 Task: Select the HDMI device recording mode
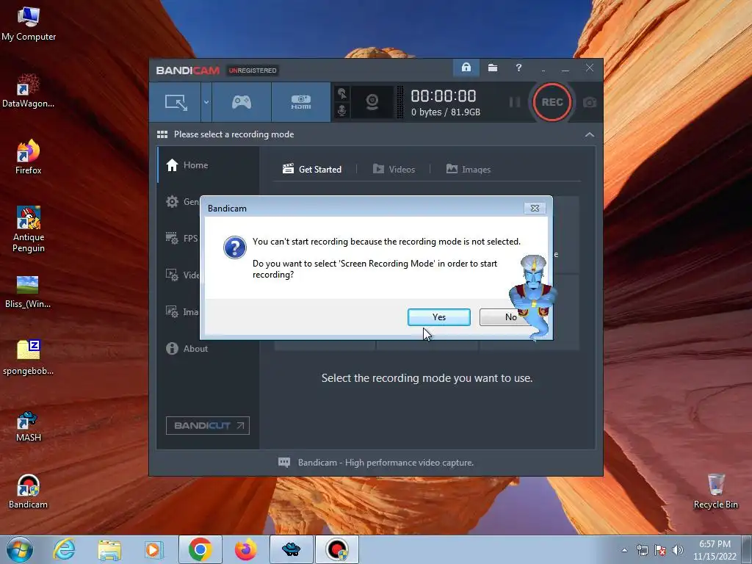click(300, 102)
